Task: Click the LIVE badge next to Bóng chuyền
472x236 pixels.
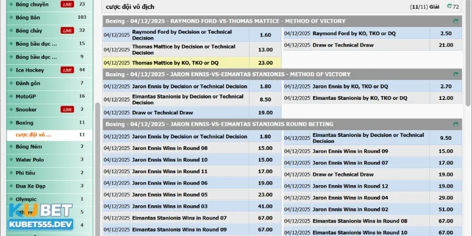Action: 67,4
